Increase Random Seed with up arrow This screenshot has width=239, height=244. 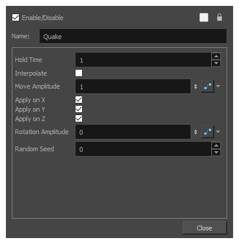point(217,145)
